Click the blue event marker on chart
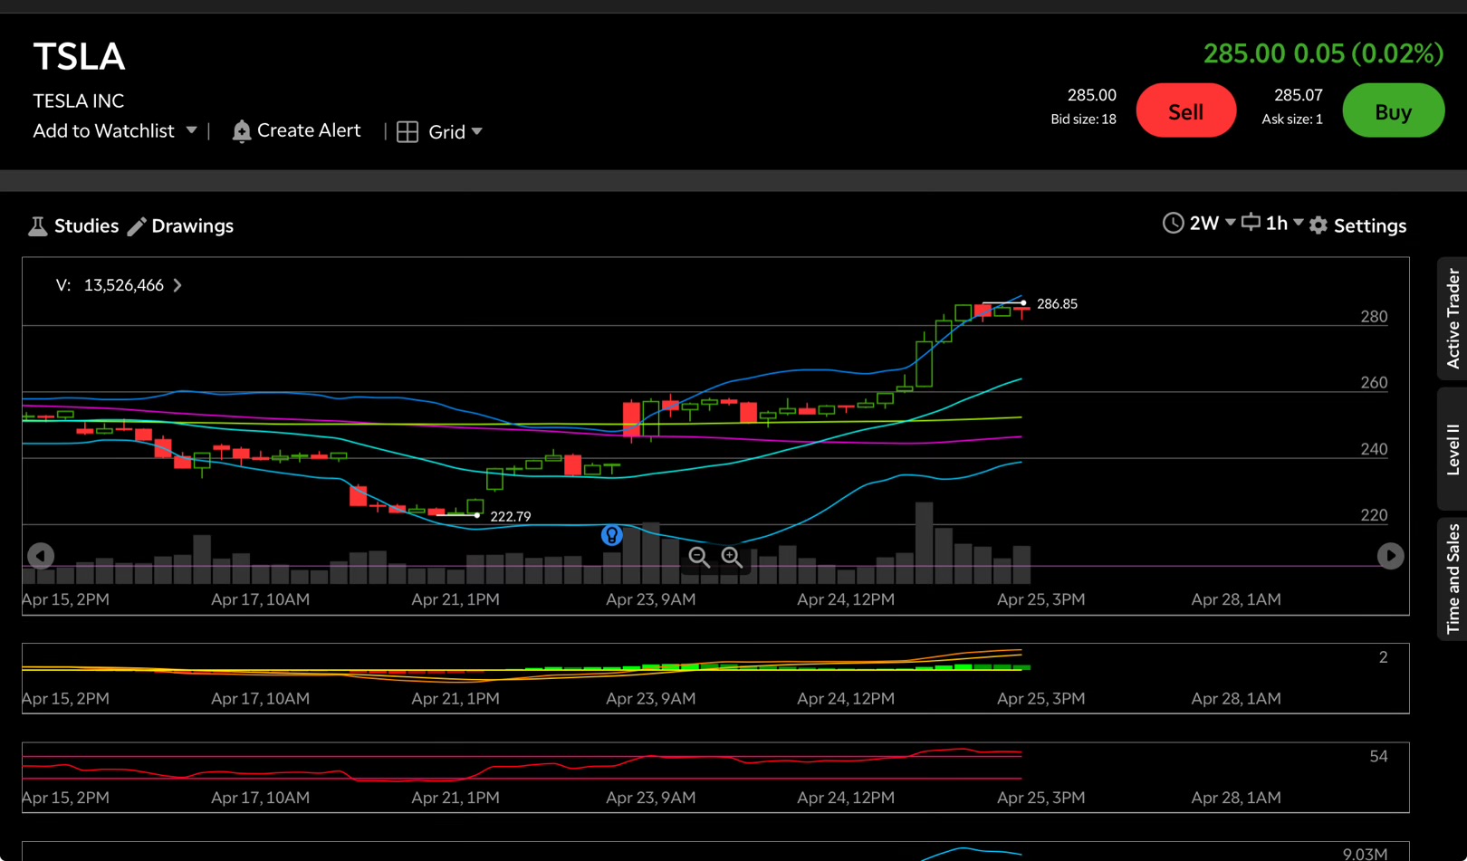This screenshot has width=1467, height=861. (612, 535)
